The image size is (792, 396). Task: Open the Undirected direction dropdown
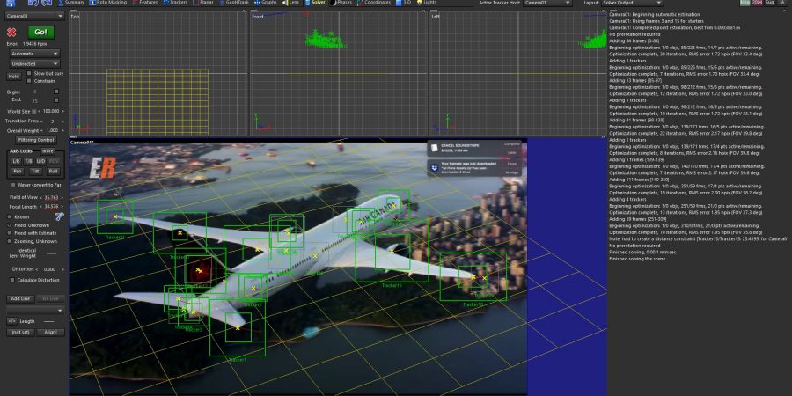pos(33,63)
